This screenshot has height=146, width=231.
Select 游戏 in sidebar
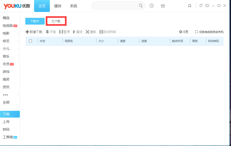(x=6, y=72)
